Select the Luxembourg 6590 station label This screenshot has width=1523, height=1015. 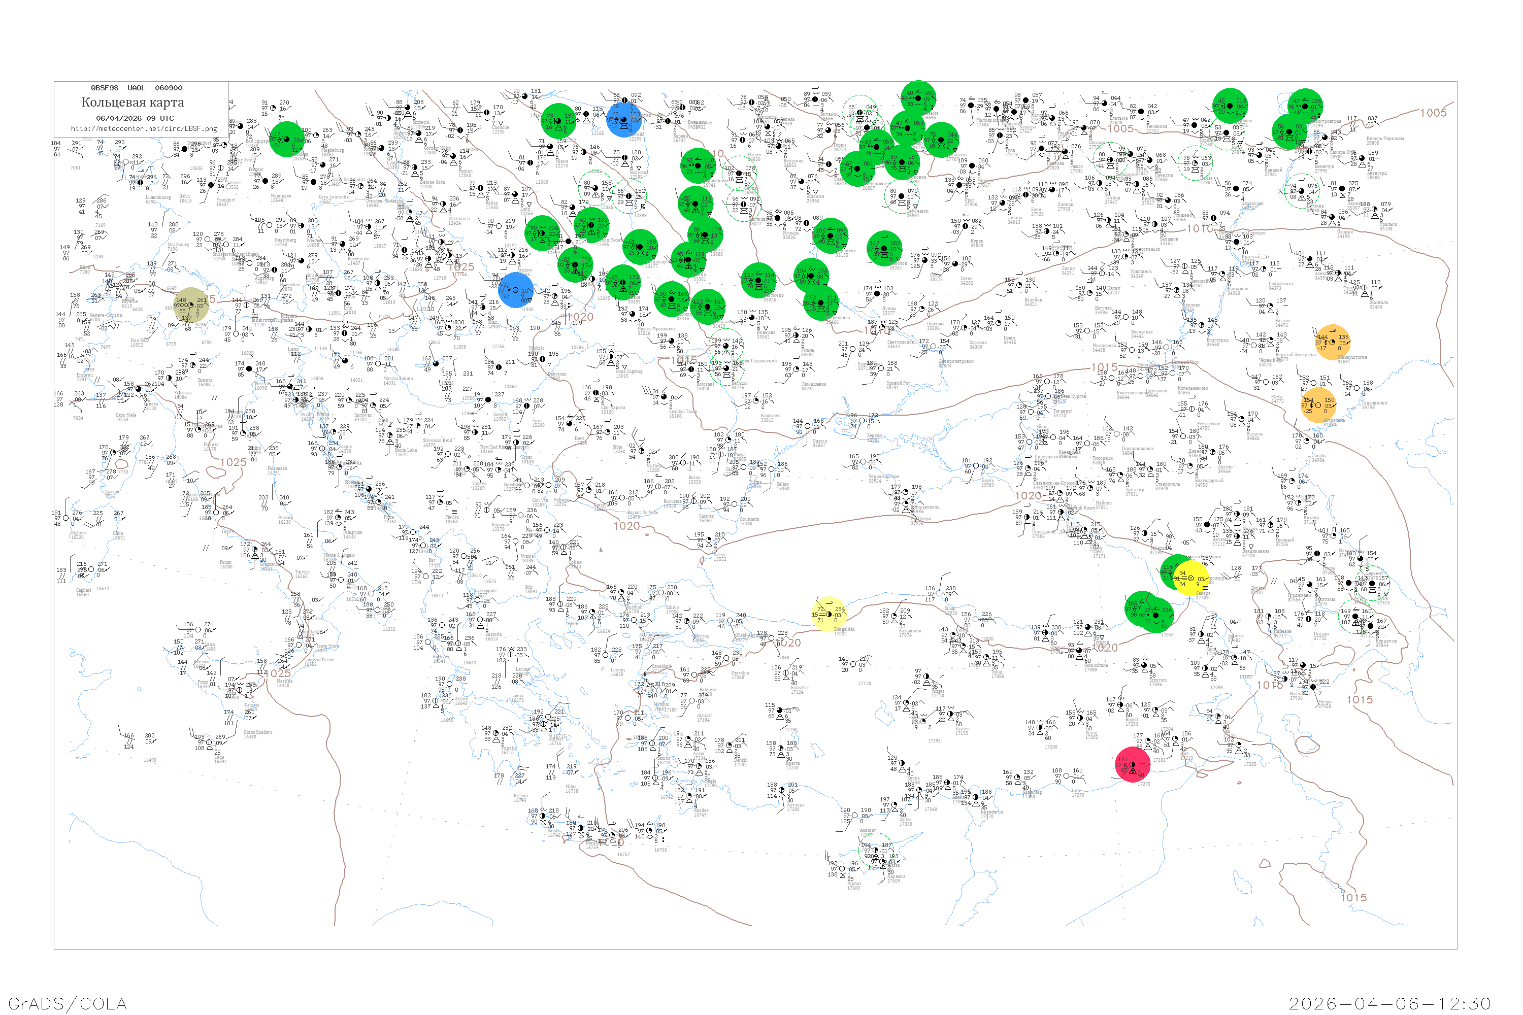click(x=158, y=199)
